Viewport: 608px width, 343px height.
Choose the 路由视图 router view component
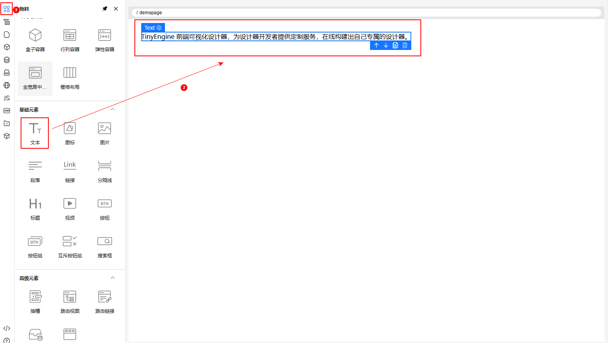coord(70,301)
